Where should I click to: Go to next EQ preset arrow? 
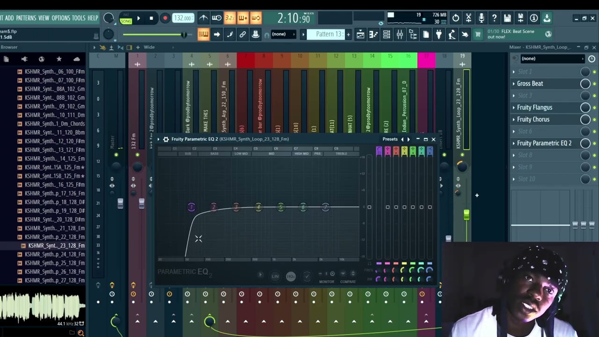click(x=409, y=139)
